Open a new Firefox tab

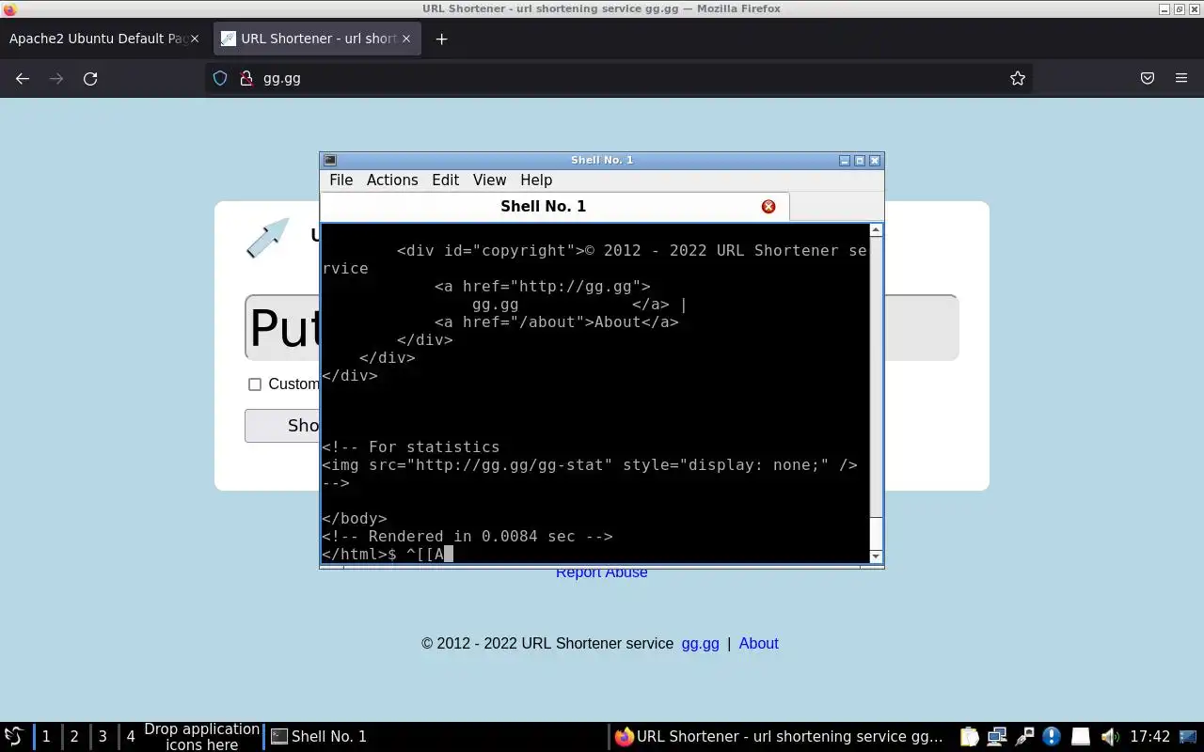[441, 39]
